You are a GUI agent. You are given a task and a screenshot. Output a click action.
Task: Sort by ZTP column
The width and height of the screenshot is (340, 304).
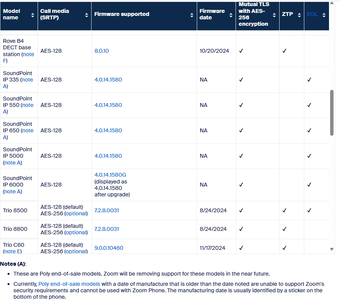coord(299,15)
